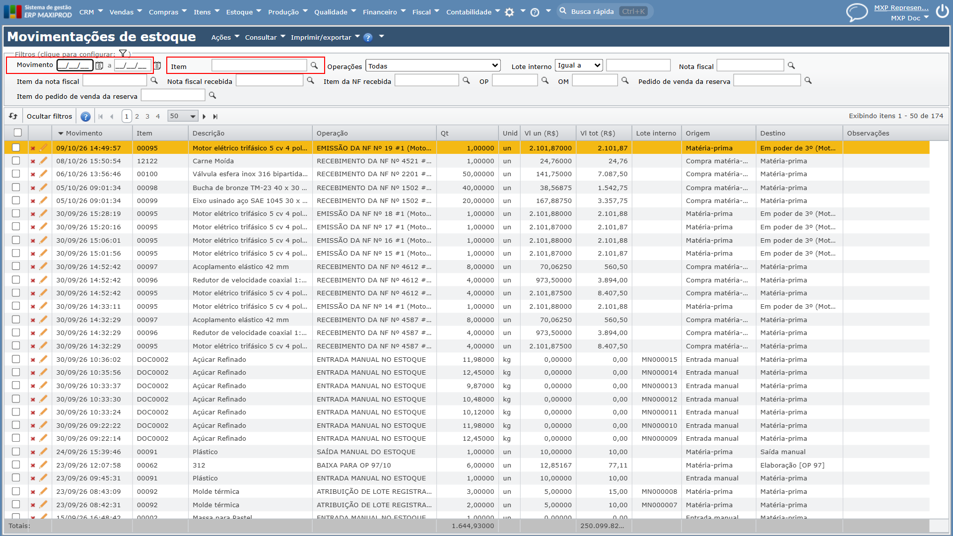Check the Bucha de bronze row checkbox
This screenshot has height=536, width=953.
click(16, 187)
